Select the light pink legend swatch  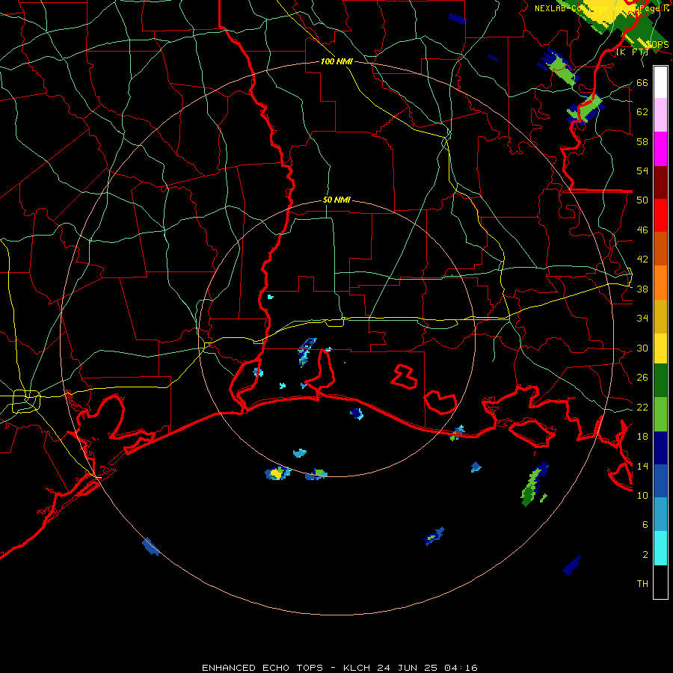pos(660,115)
